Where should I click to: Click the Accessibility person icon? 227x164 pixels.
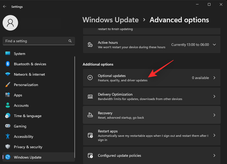pyautogui.click(x=7, y=137)
